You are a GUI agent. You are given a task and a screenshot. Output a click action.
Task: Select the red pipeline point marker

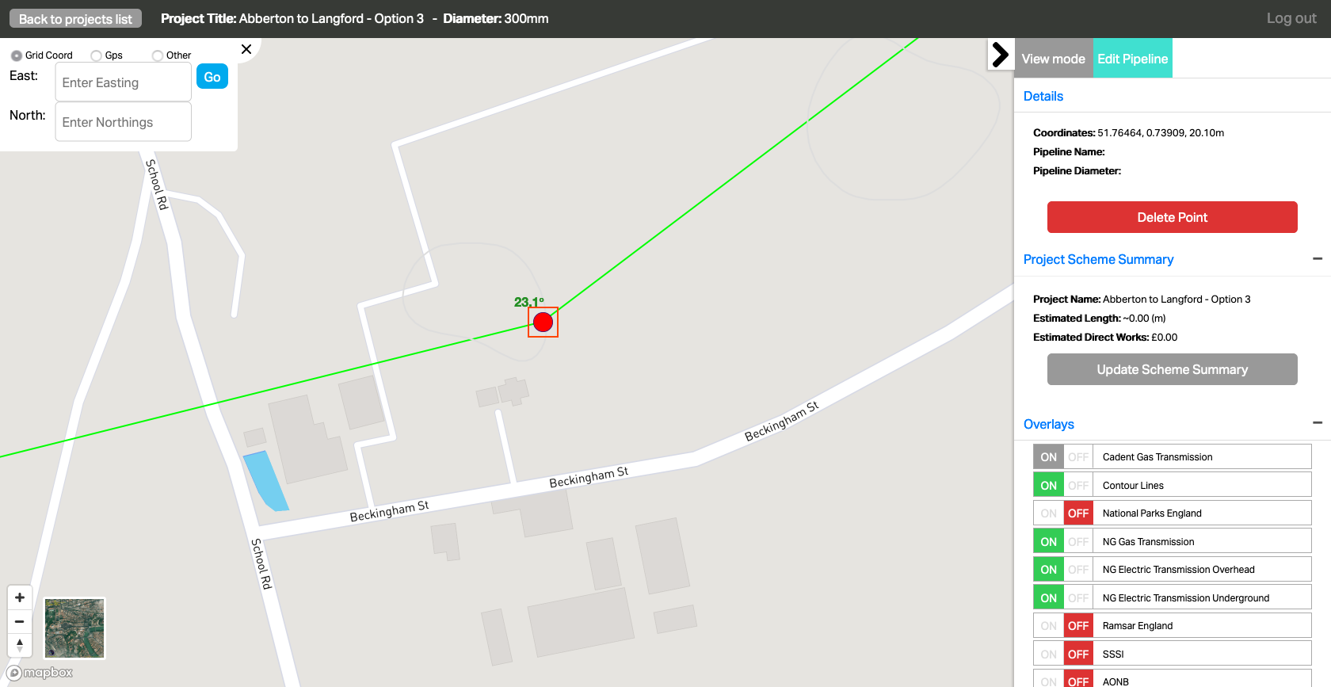point(543,322)
